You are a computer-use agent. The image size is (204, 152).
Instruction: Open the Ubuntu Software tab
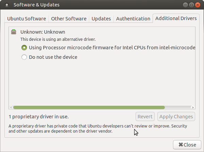pyautogui.click(x=27, y=19)
